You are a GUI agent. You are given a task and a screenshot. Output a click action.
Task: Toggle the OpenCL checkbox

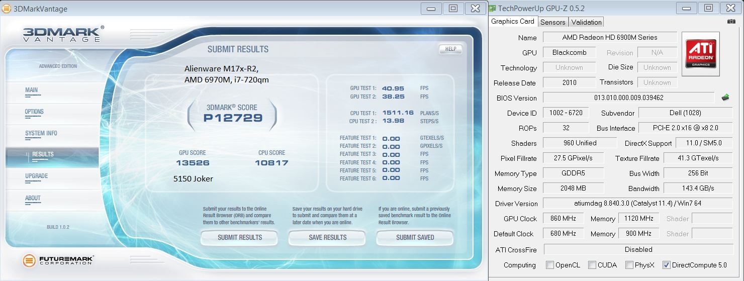(x=550, y=265)
